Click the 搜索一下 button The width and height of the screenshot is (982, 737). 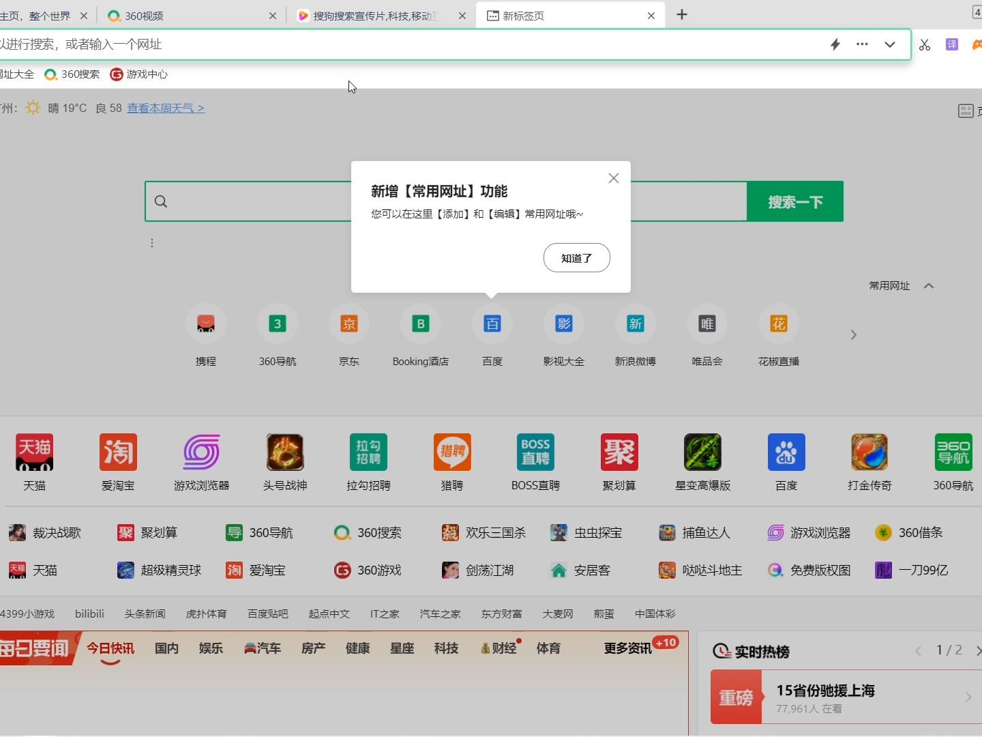(x=795, y=201)
